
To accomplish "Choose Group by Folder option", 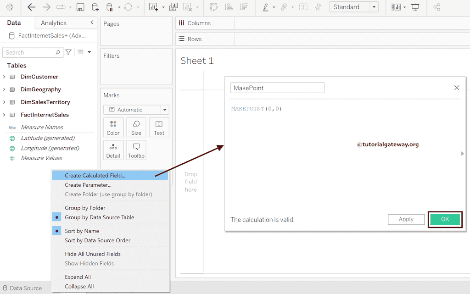I will click(x=85, y=208).
